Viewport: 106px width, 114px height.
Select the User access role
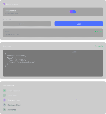(x=79, y=24)
